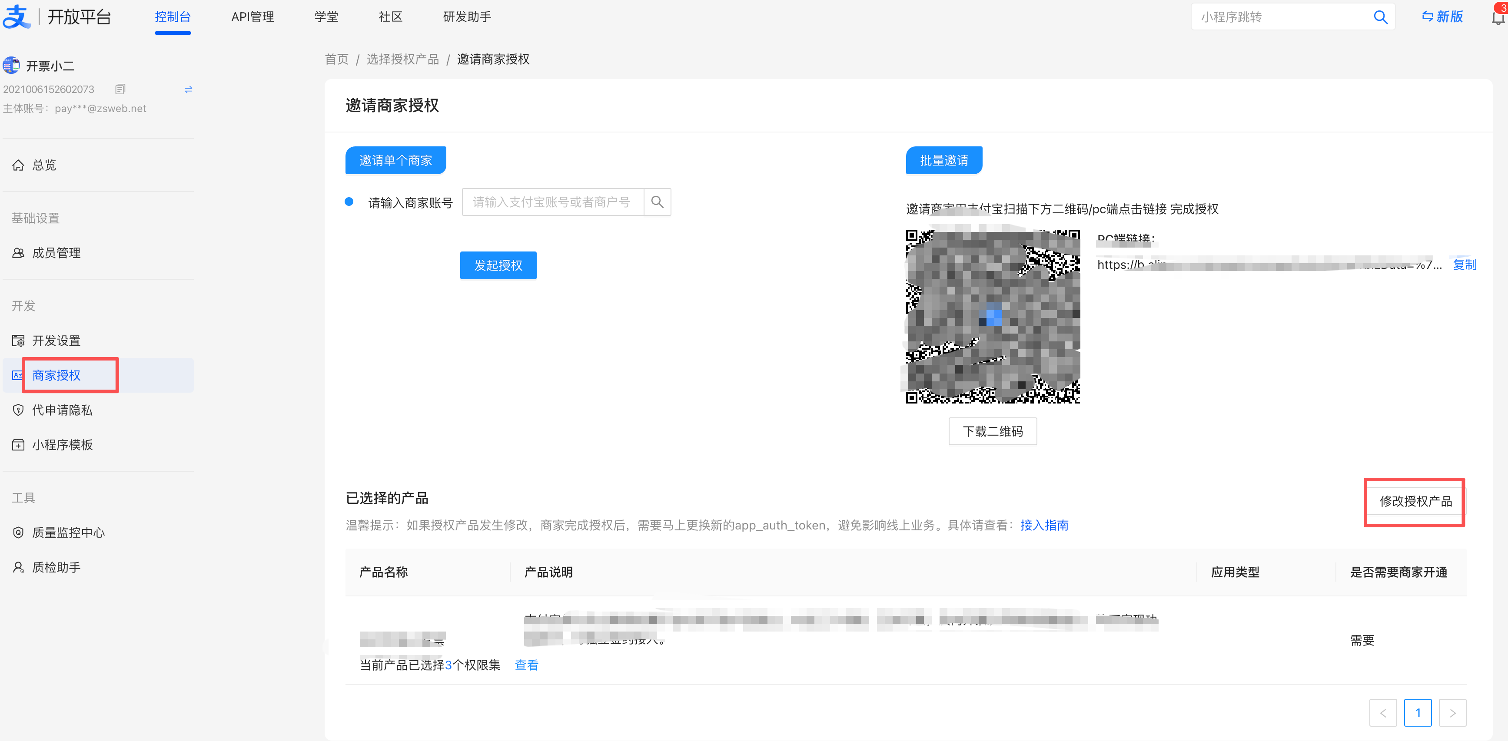Click the 应用类型 column header
Screen dimensions: 1508x741
click(x=1235, y=572)
